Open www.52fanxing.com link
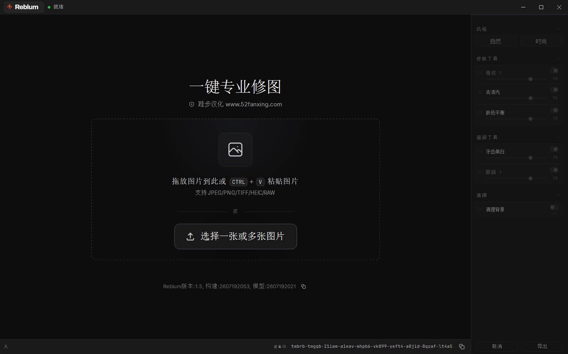Viewport: 568px width, 354px height. pyautogui.click(x=254, y=104)
